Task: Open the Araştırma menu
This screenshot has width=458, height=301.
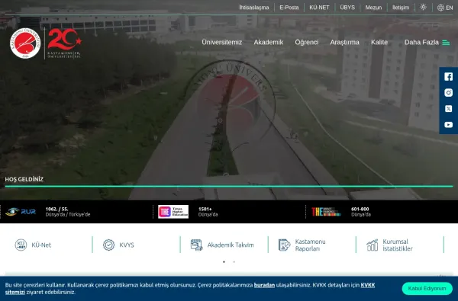Action: (x=345, y=42)
